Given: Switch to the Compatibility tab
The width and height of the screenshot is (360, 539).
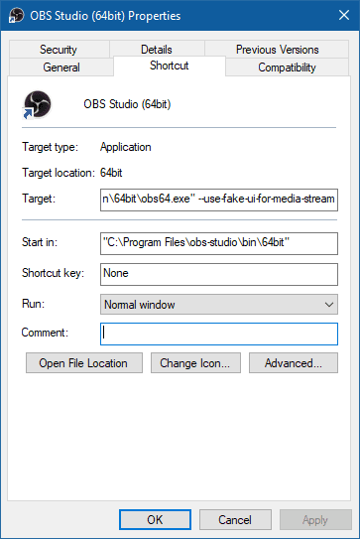Looking at the screenshot, I should 287,67.
